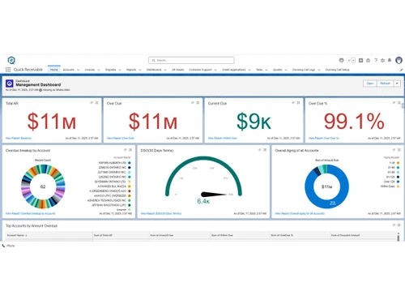
Task: Open View Report (Over Due) link
Action: point(121,138)
